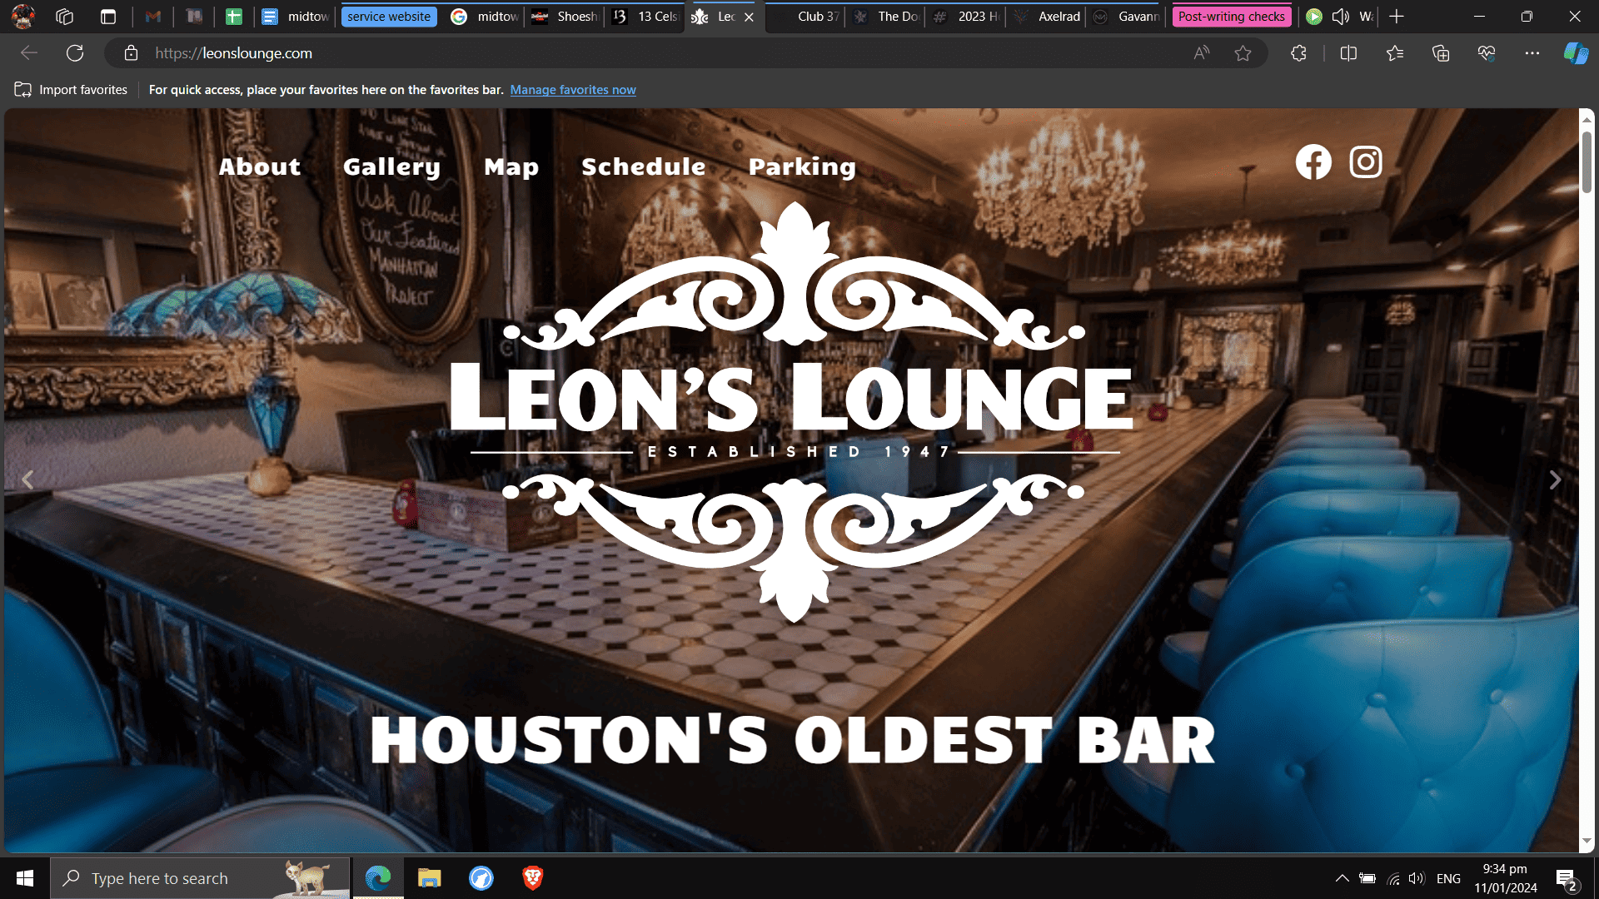
Task: Show hidden system tray icons
Action: pos(1342,878)
